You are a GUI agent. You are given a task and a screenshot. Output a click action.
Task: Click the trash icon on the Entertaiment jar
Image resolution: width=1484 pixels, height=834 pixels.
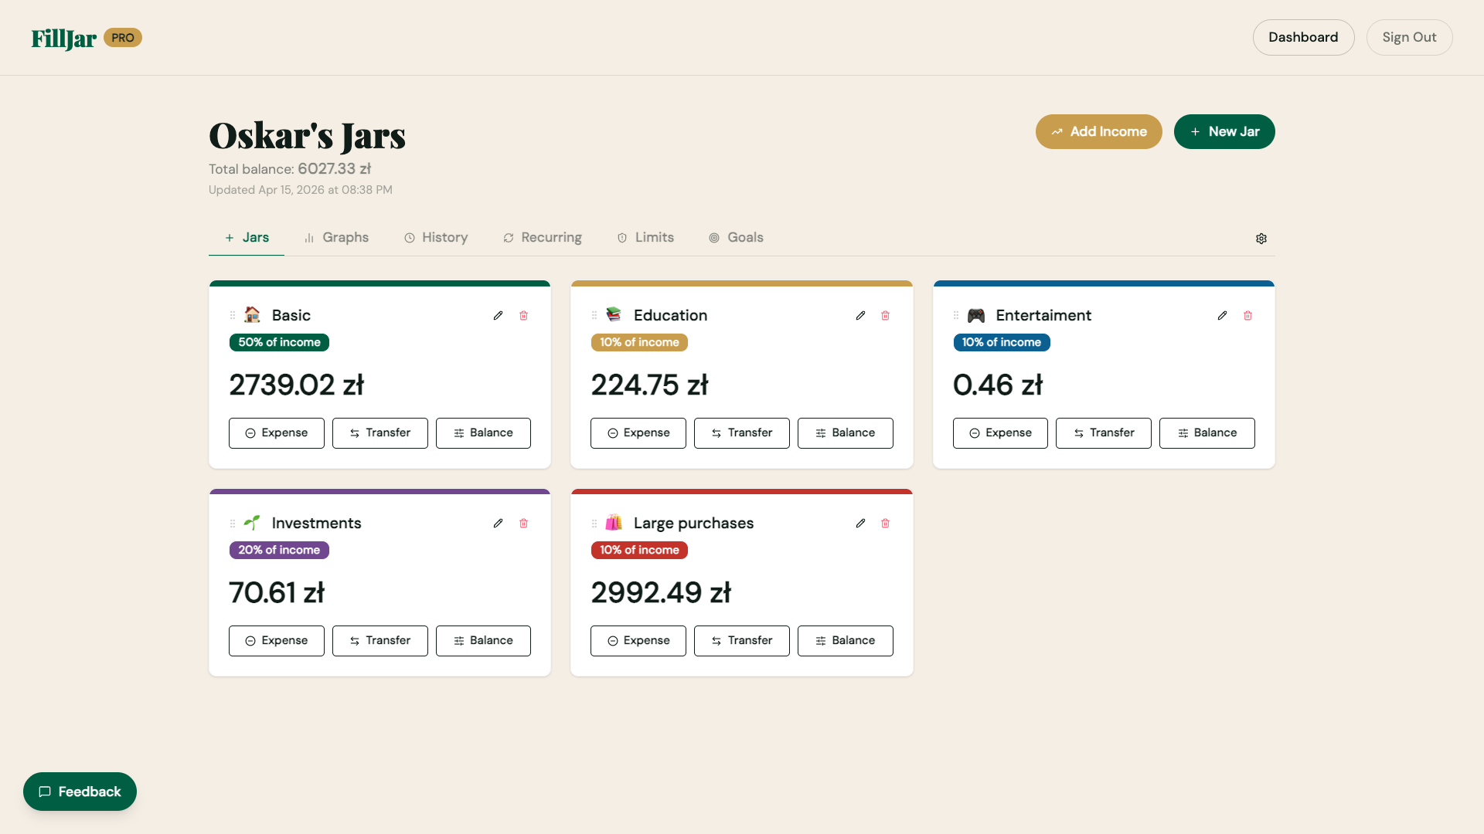pos(1247,316)
